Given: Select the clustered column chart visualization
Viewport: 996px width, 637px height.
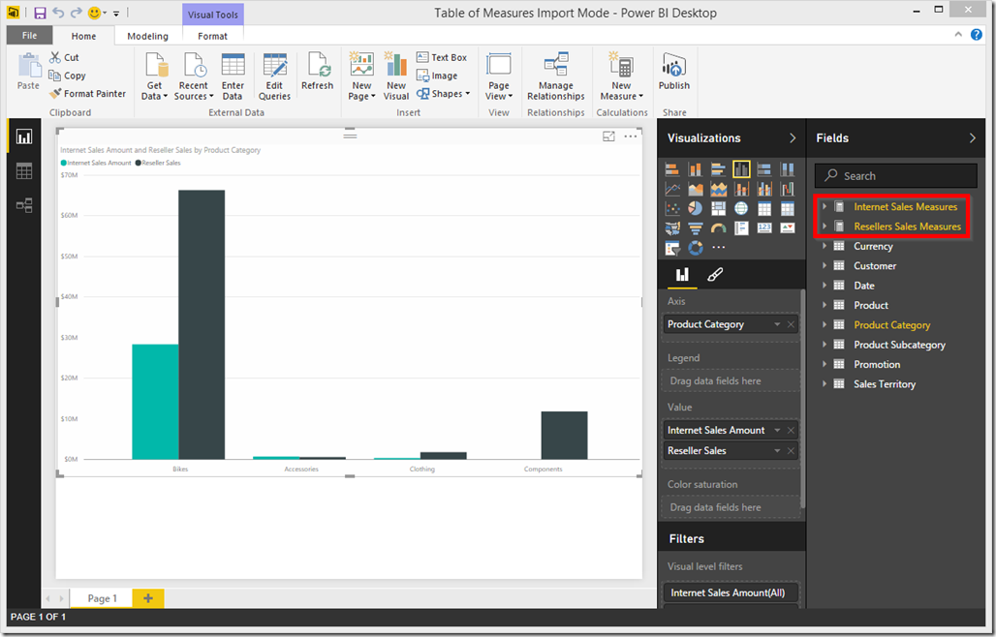Looking at the screenshot, I should coord(741,169).
